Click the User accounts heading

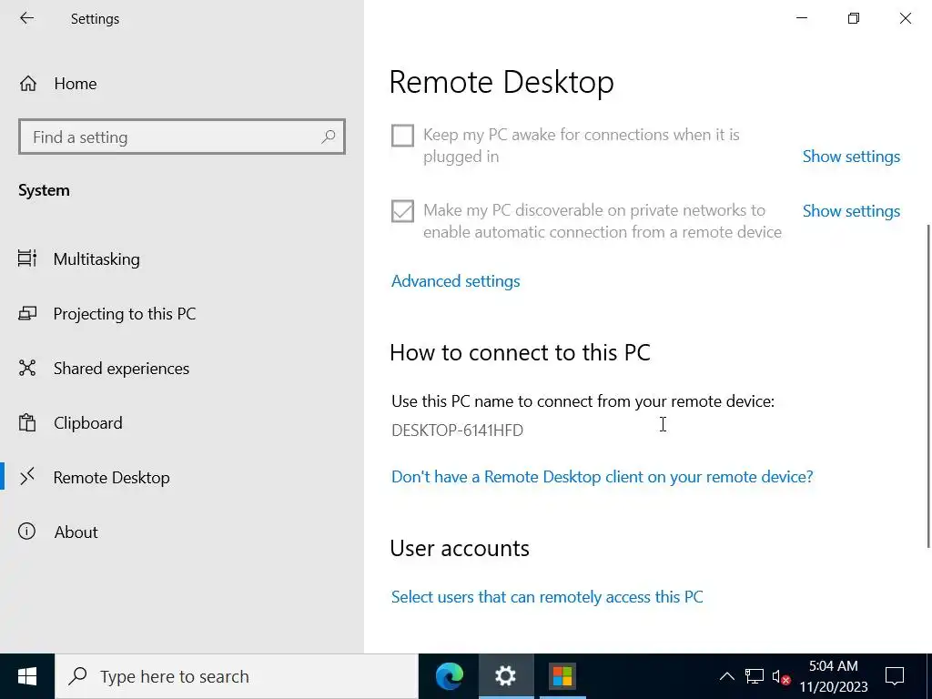pos(460,548)
